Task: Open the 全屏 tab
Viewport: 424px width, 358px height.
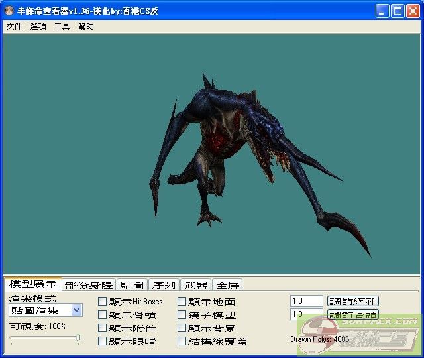Action: [x=227, y=285]
